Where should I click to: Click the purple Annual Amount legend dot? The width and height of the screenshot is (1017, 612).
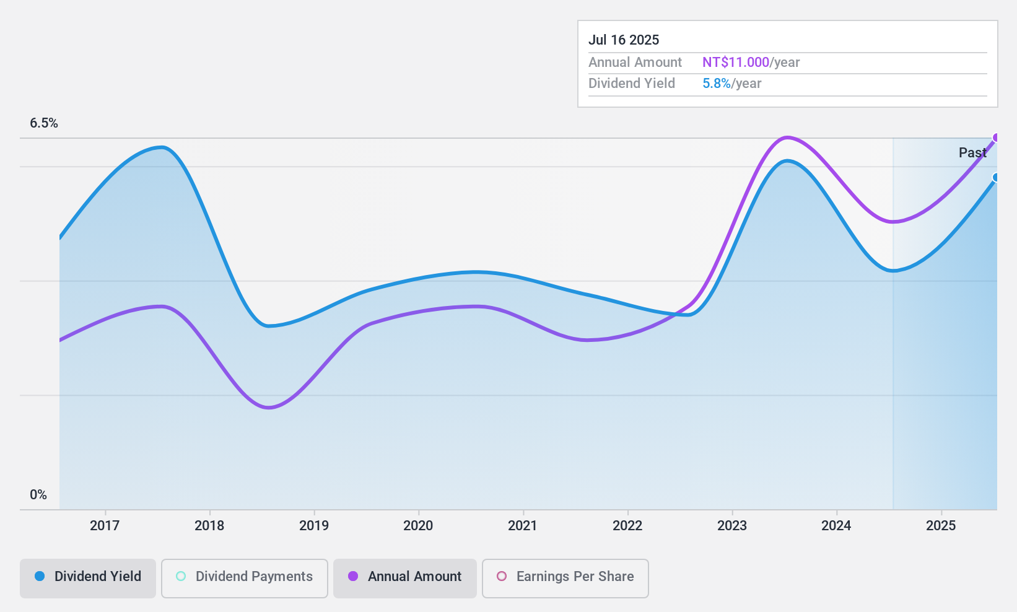[353, 576]
